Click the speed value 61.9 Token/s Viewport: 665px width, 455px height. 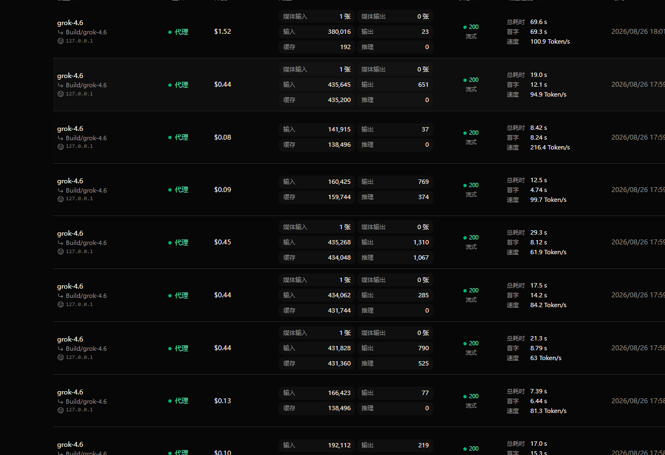(548, 252)
